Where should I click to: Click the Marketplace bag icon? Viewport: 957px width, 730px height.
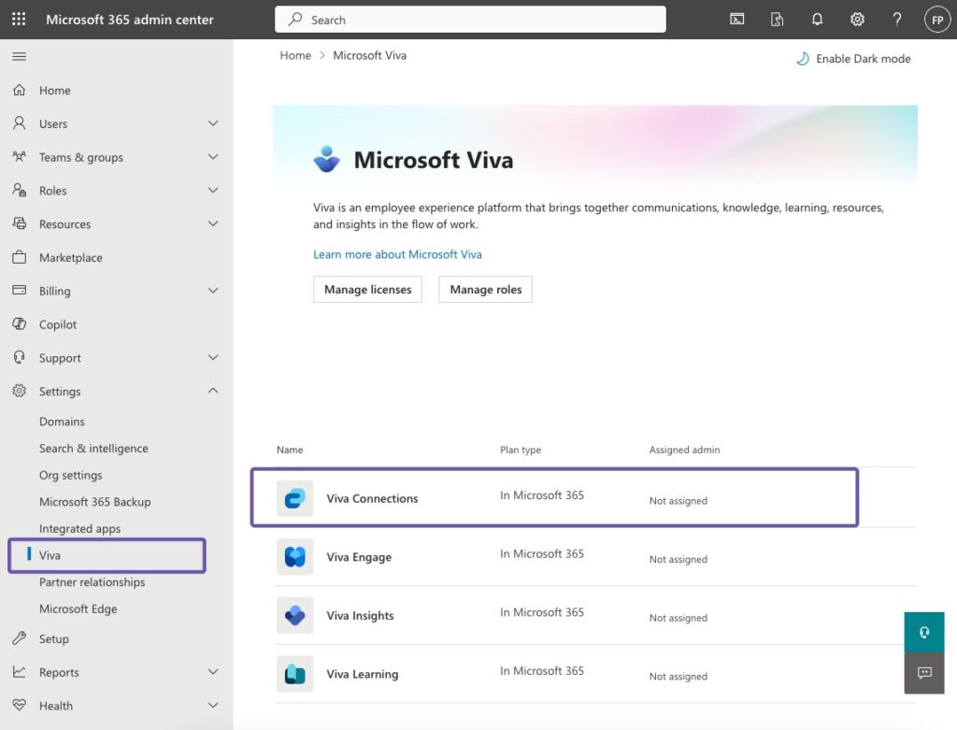click(19, 257)
